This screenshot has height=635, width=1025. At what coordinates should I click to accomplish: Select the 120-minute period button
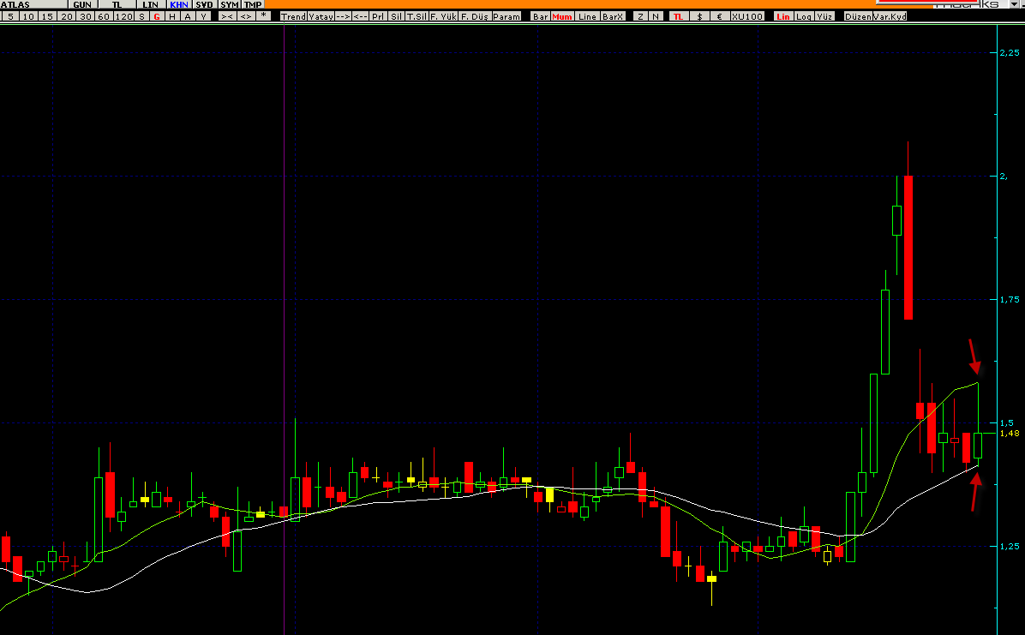pos(123,16)
